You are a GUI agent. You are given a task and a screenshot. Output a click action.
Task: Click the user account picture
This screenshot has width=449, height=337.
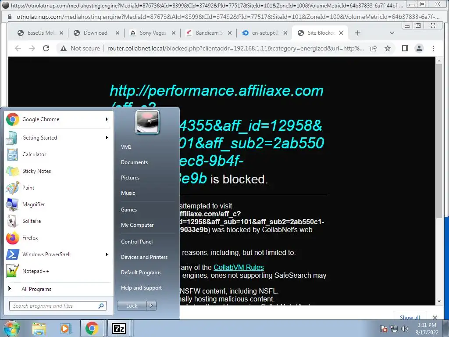(147, 122)
